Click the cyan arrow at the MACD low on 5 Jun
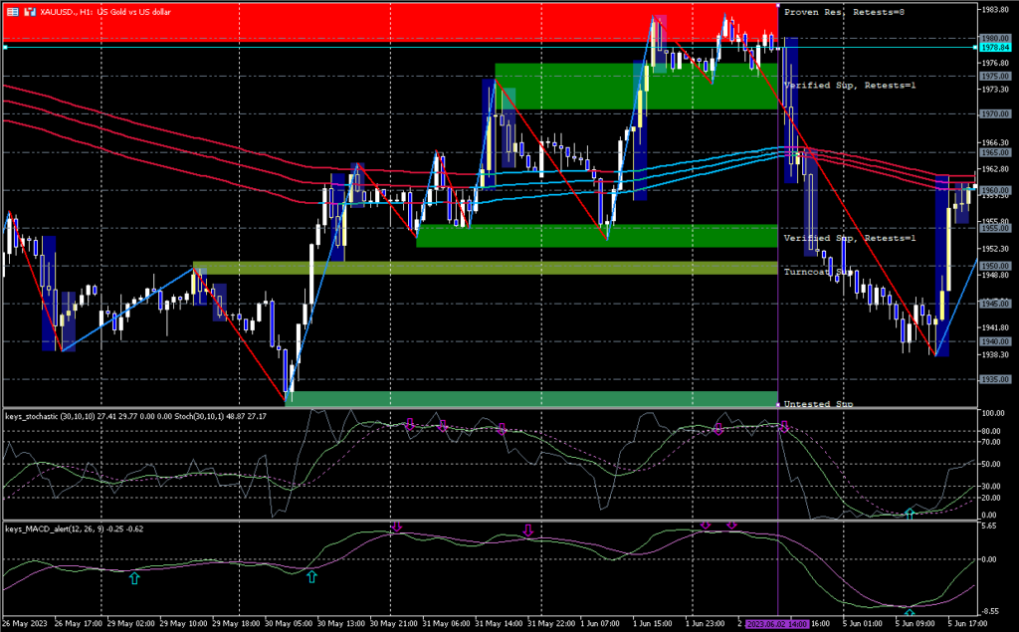 pos(910,613)
